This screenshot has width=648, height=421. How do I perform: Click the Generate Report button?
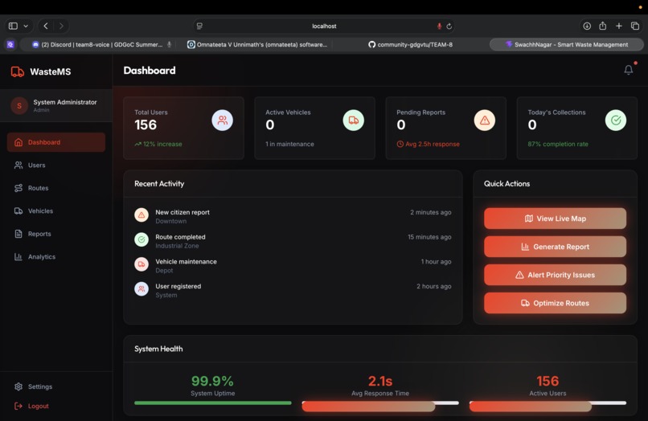[555, 247]
